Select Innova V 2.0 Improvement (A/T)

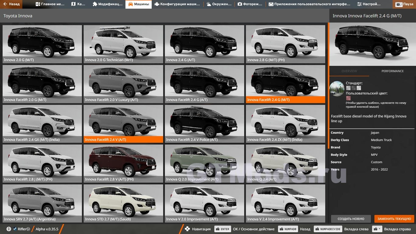pos(204,204)
